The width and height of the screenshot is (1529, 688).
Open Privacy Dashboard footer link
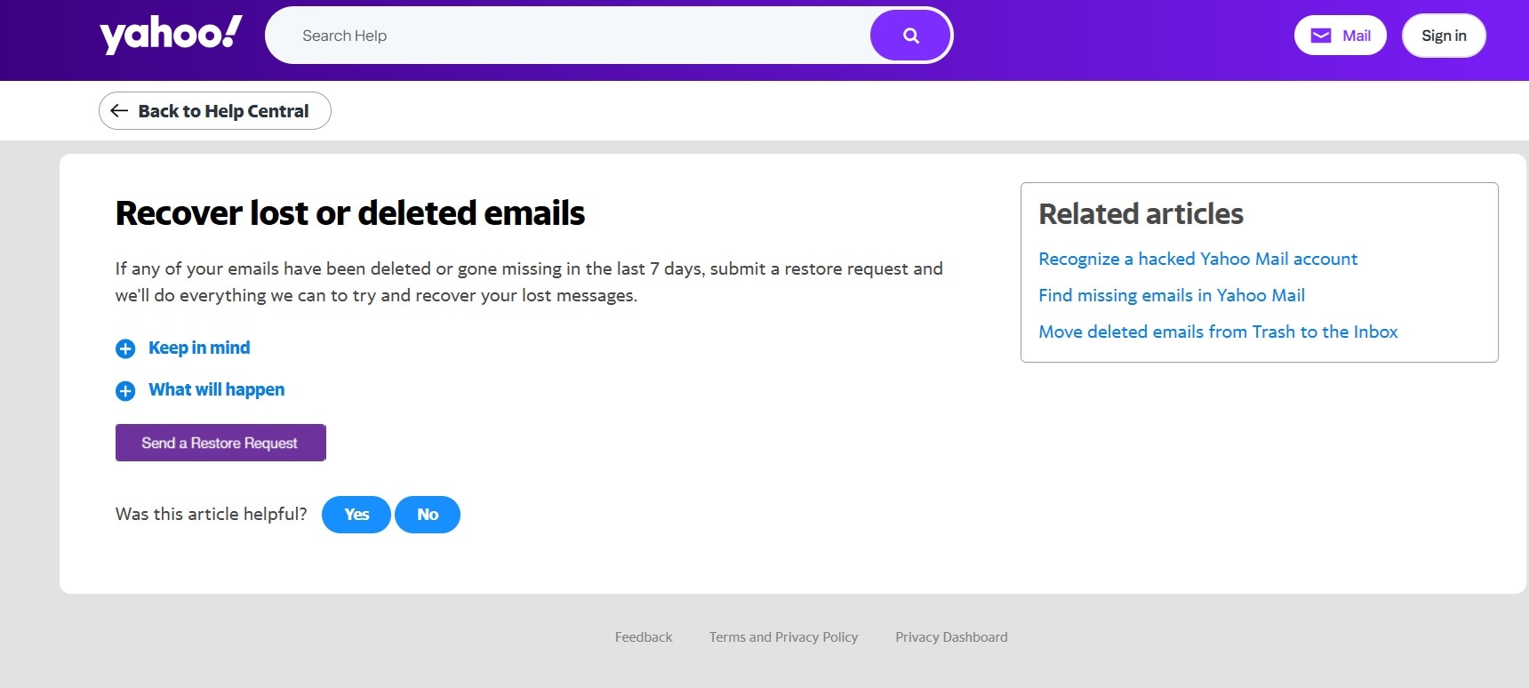(x=951, y=637)
